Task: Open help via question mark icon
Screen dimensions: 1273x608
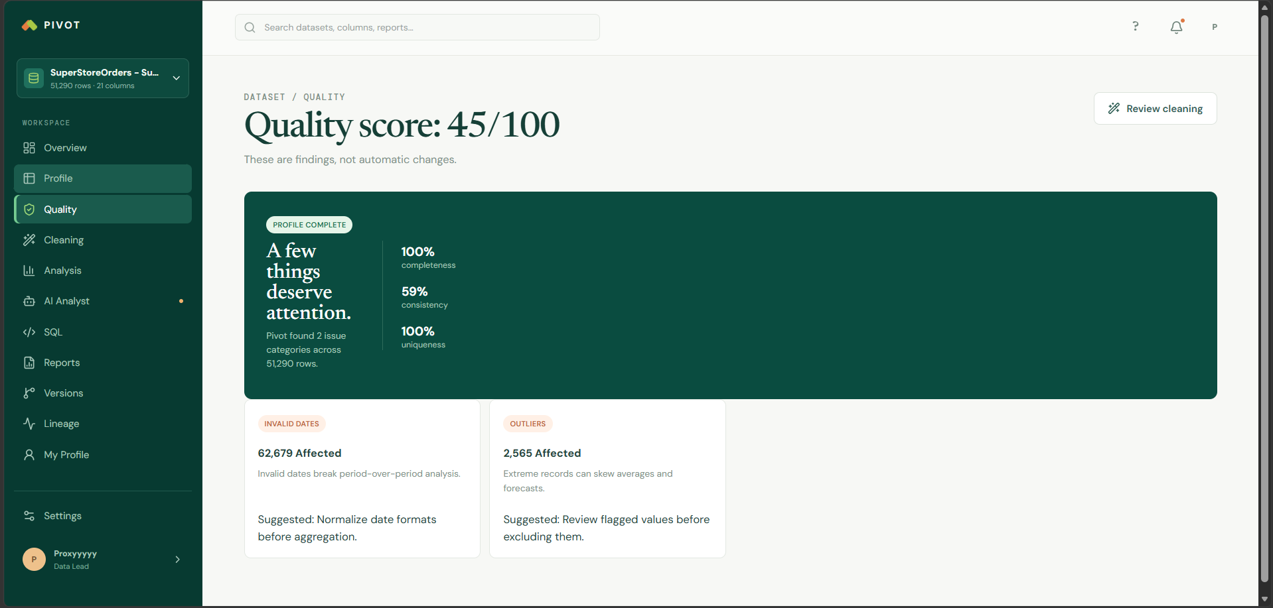Action: [1136, 27]
